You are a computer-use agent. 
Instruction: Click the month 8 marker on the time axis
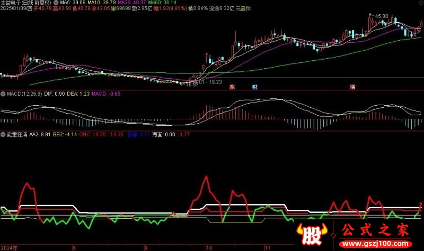coord(74,248)
